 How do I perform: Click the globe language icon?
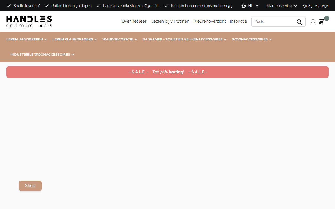[x=244, y=6]
